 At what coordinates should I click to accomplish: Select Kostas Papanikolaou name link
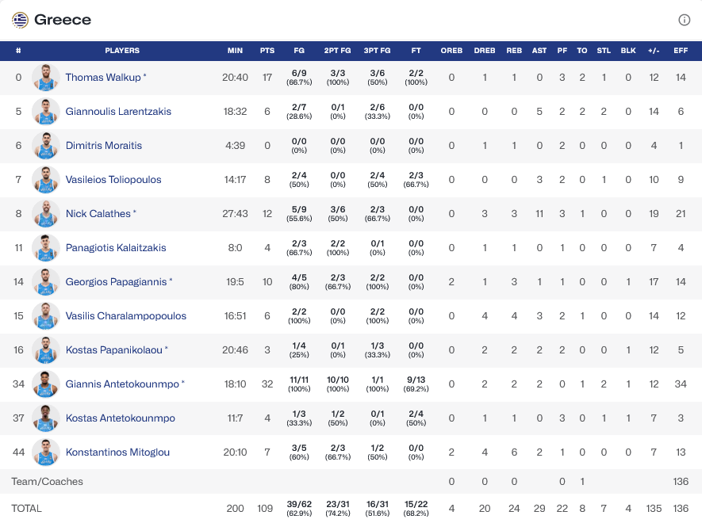click(114, 350)
